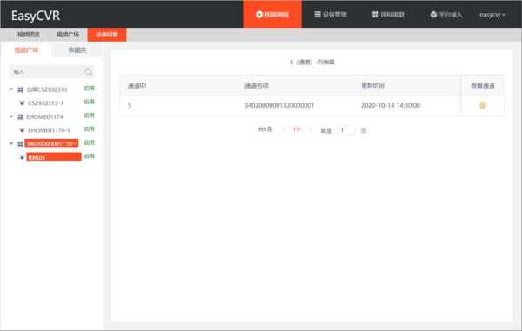
Task: Focus the jump-to-page input box
Action: point(346,130)
